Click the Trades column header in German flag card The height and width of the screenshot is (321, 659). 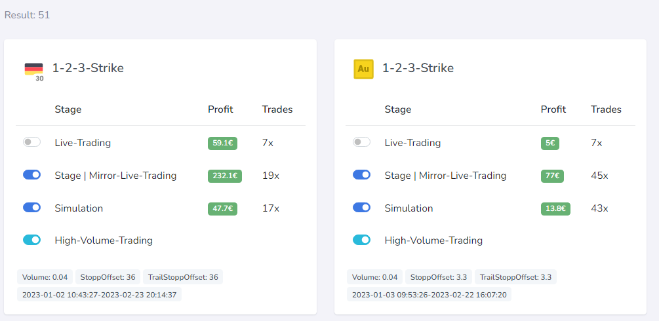coord(277,109)
